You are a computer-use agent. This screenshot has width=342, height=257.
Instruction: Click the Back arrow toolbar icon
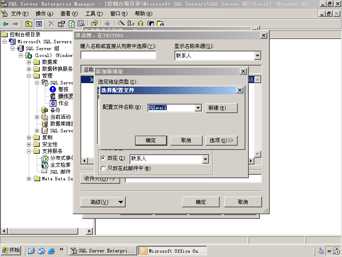pyautogui.click(x=6, y=24)
